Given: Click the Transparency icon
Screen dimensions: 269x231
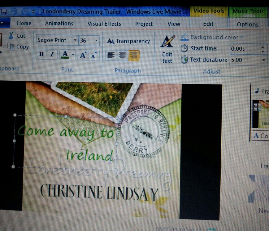Looking at the screenshot, I should [111, 41].
